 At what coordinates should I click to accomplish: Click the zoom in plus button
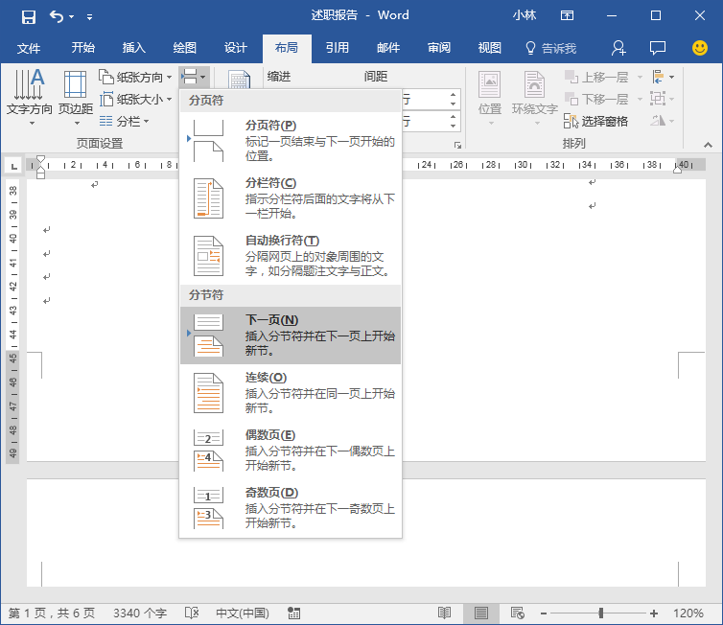[653, 613]
